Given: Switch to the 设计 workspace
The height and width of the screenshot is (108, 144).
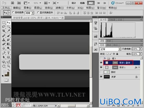Looking at the screenshot, I should click(x=74, y=3).
